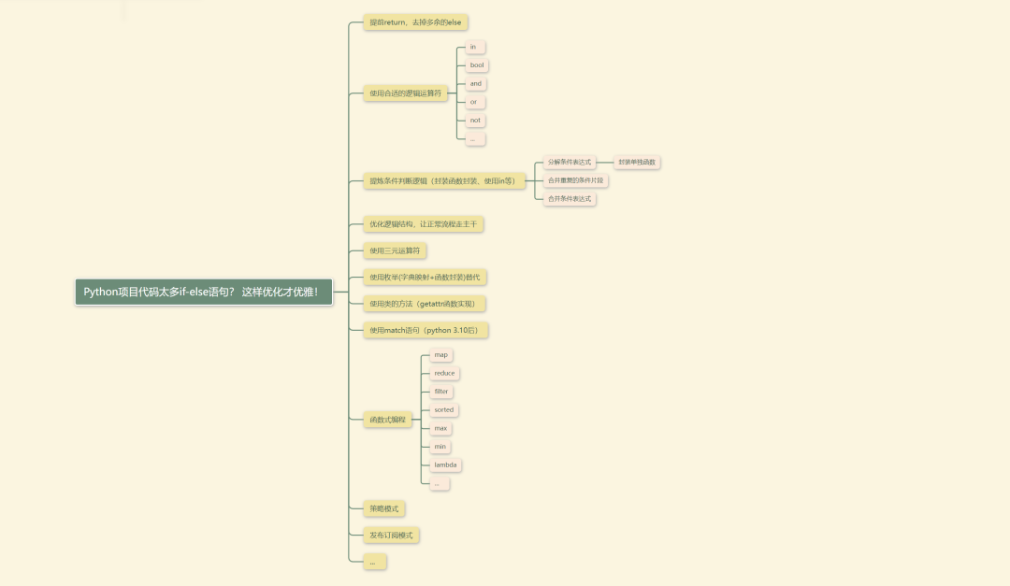
Task: Click the '分解条件表达式' subnode
Action: pos(570,163)
